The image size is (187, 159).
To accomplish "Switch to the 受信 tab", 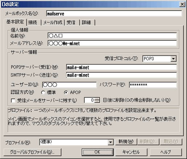I will tap(72, 23).
